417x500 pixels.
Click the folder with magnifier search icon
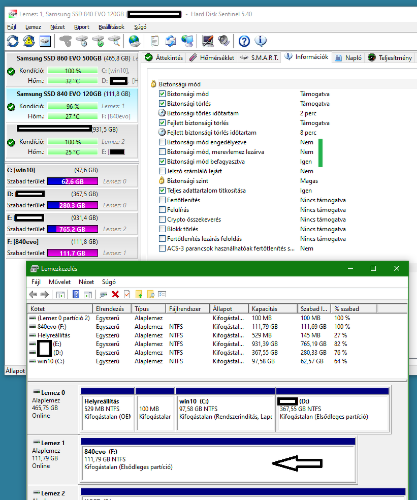151,294
